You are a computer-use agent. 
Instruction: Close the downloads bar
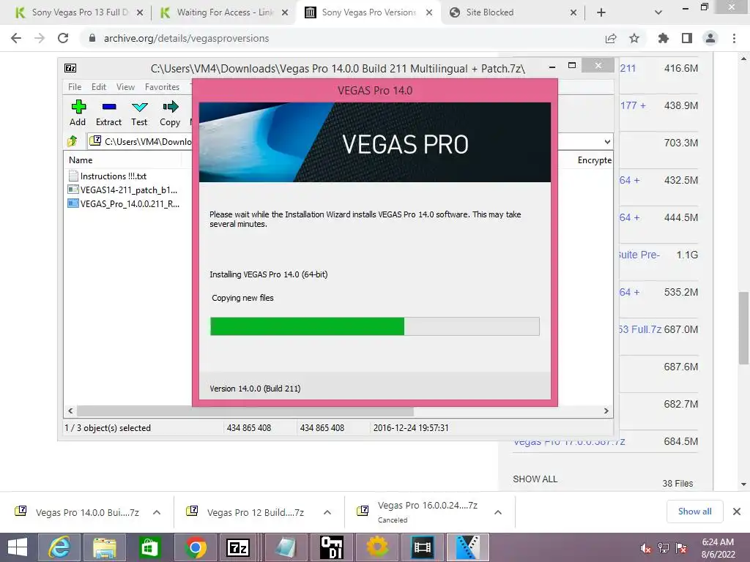tap(737, 512)
